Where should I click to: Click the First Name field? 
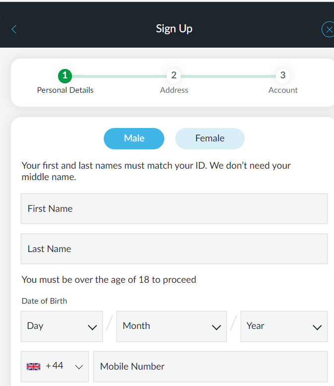[174, 209]
